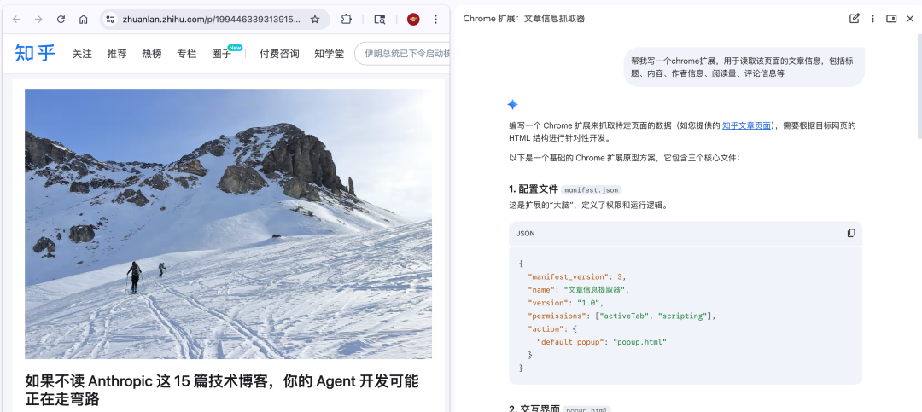Open the 推荐 tab
This screenshot has height=412, width=922.
coord(116,54)
